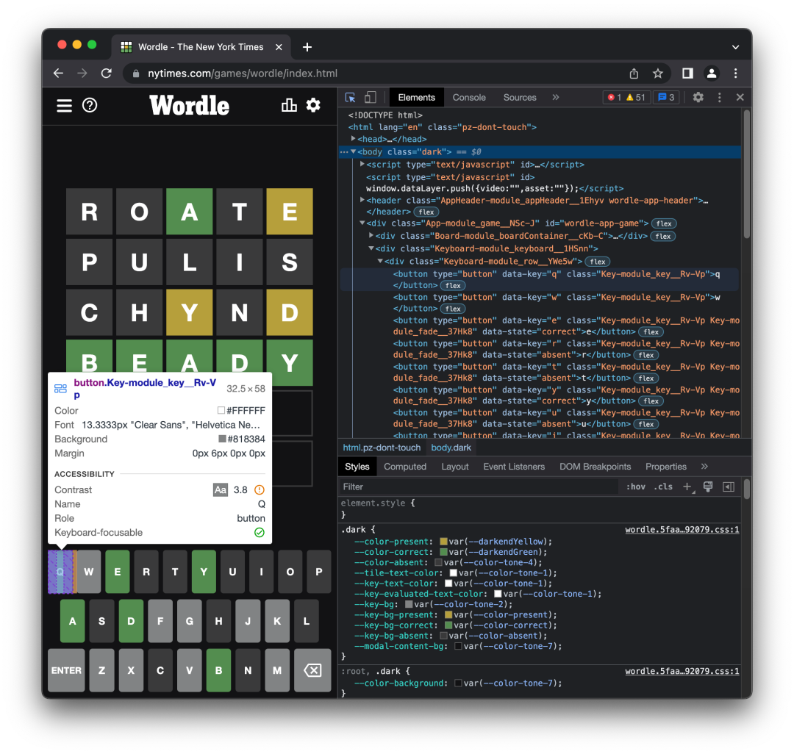
Task: Click the browser address bar URL
Action: pos(243,74)
